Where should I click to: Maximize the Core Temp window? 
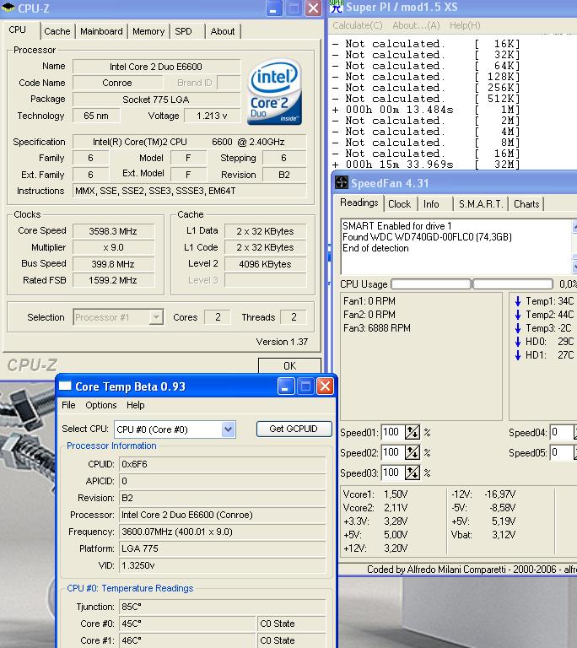click(305, 386)
